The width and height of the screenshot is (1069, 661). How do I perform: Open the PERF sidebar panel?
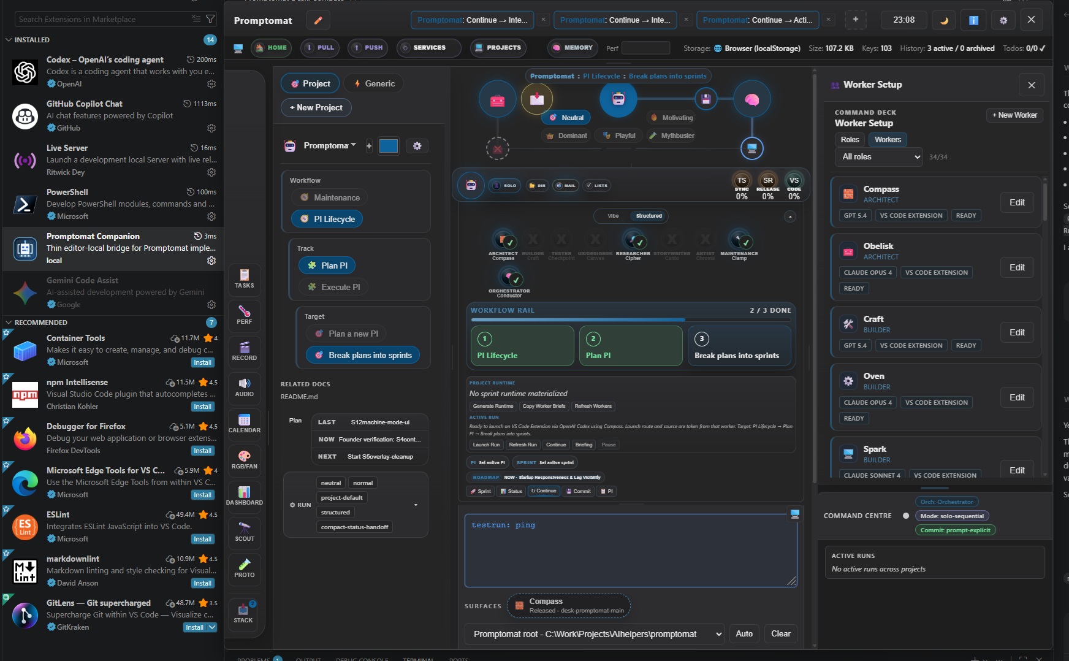244,315
